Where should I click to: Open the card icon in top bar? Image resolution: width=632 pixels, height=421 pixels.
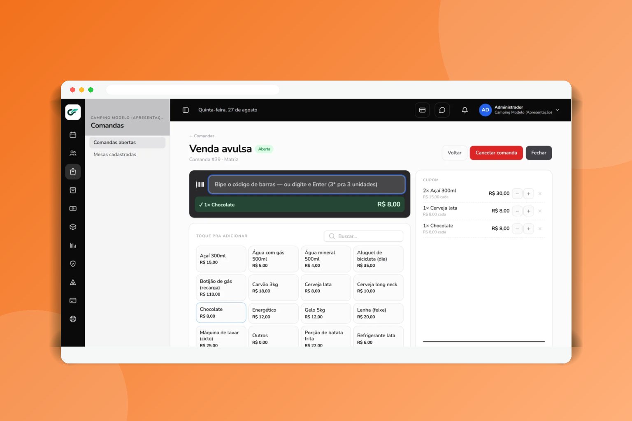point(422,110)
